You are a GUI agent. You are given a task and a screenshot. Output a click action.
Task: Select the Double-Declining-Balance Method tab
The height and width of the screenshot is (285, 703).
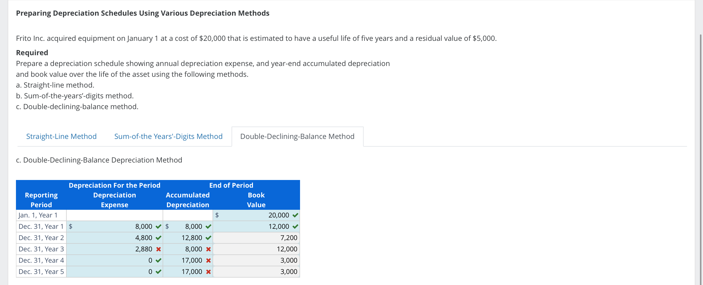click(297, 136)
